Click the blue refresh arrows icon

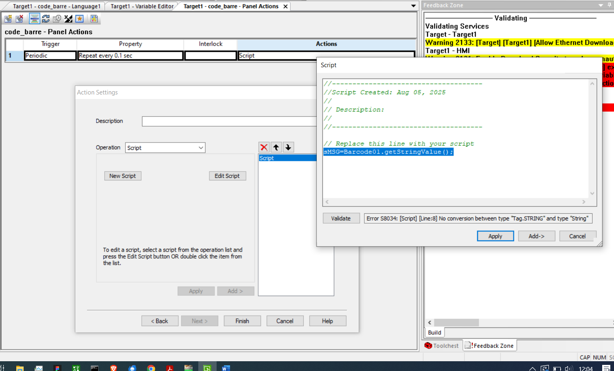tap(46, 19)
